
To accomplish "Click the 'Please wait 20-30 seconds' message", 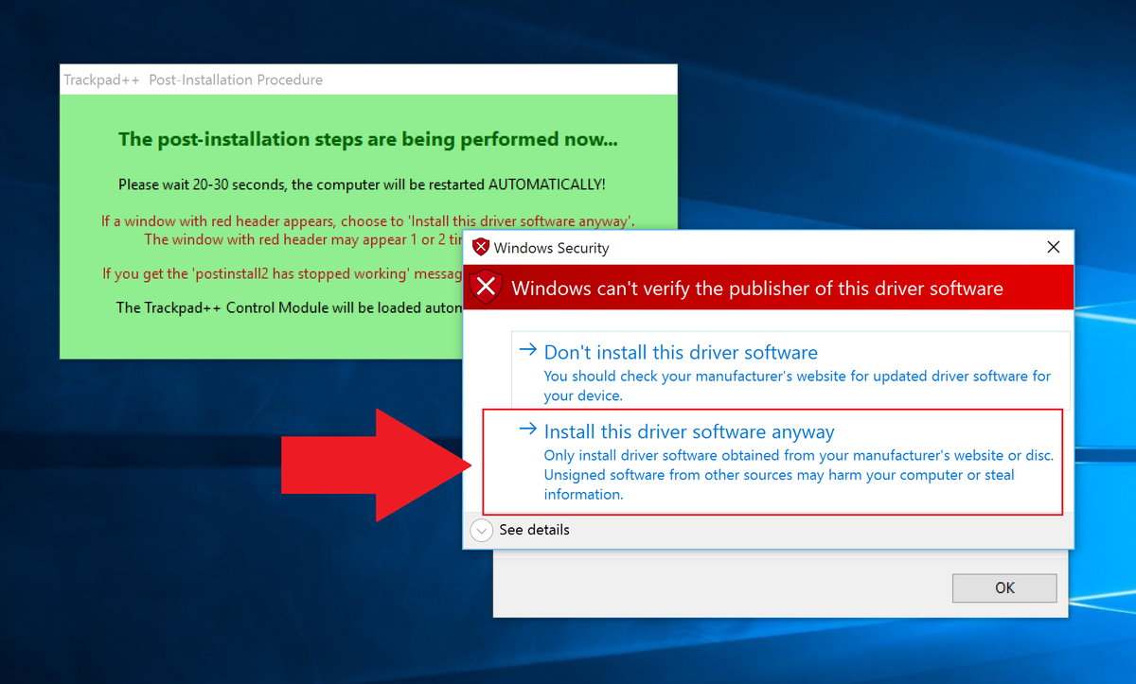I will (x=362, y=184).
